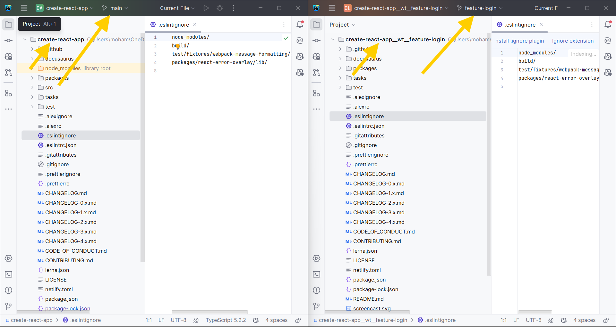Open the Problems tool window
The height and width of the screenshot is (327, 616).
point(9,290)
